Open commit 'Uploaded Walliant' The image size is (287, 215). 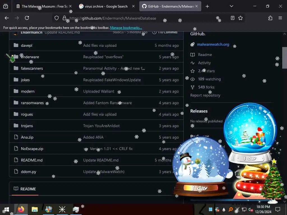99,92
